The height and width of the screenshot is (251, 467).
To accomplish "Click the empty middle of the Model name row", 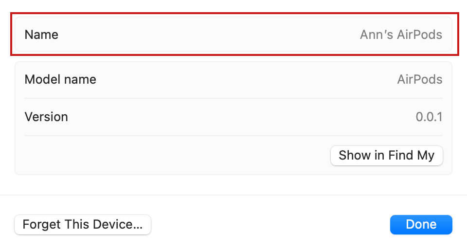I will click(243, 79).
